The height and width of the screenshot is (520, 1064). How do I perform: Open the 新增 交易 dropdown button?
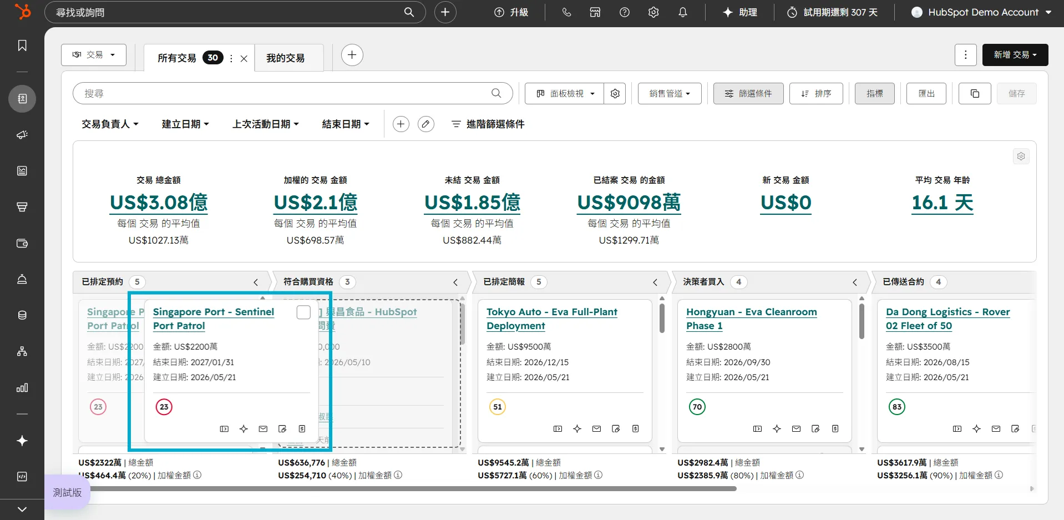1015,55
